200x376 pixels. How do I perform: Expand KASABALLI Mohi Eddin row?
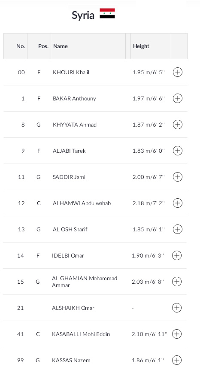[177, 334]
